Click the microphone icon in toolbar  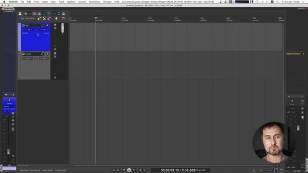(56, 18)
